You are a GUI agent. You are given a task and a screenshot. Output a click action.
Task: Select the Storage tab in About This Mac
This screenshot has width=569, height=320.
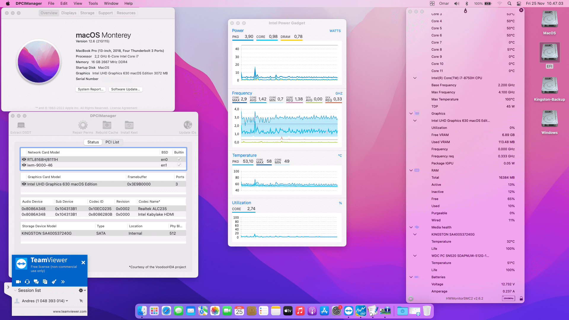87,13
